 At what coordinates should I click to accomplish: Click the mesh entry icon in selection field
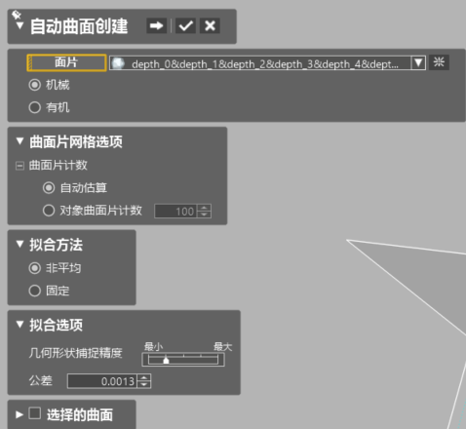pos(118,63)
